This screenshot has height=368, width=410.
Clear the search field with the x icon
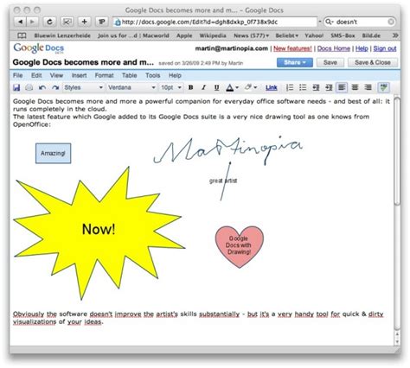point(391,22)
